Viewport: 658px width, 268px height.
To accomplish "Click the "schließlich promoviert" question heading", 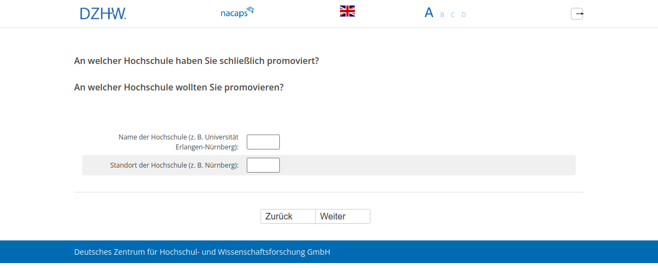I will tap(197, 61).
